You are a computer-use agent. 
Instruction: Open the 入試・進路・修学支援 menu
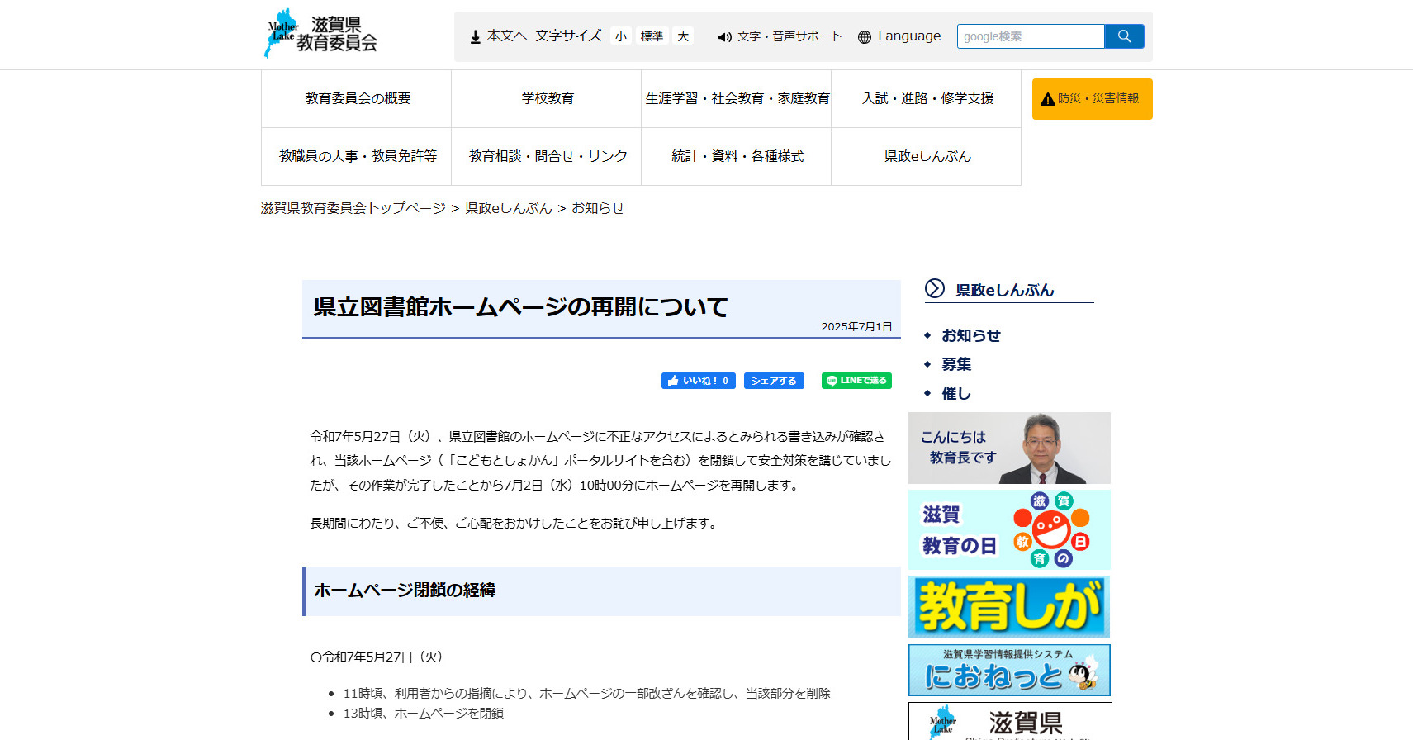click(x=927, y=98)
